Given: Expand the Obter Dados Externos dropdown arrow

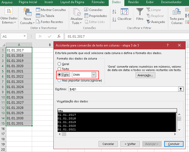Looking at the screenshot, I should [15, 22].
